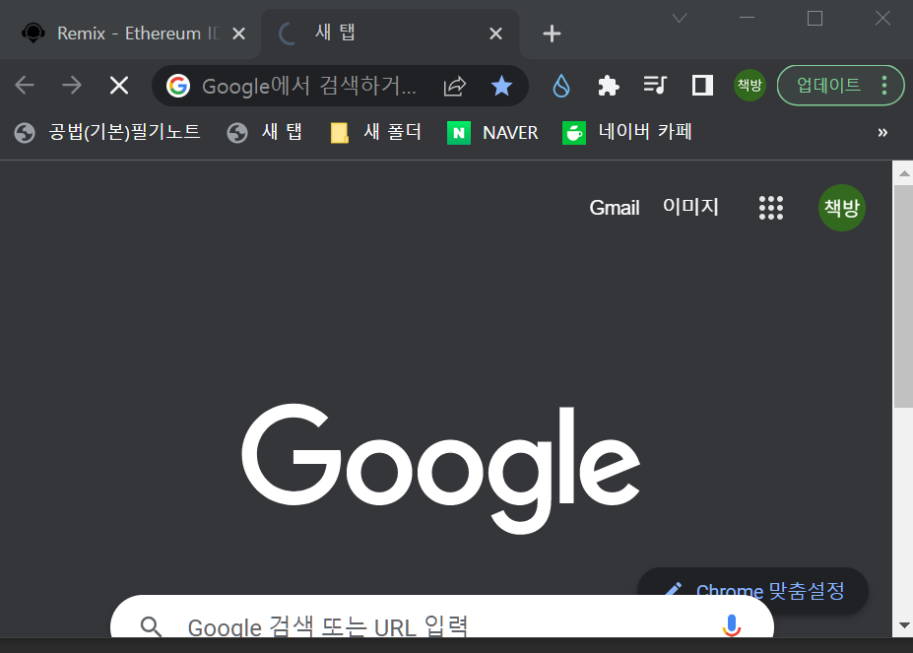Open the Extensions puzzle piece menu
The width and height of the screenshot is (913, 653).
pos(609,86)
